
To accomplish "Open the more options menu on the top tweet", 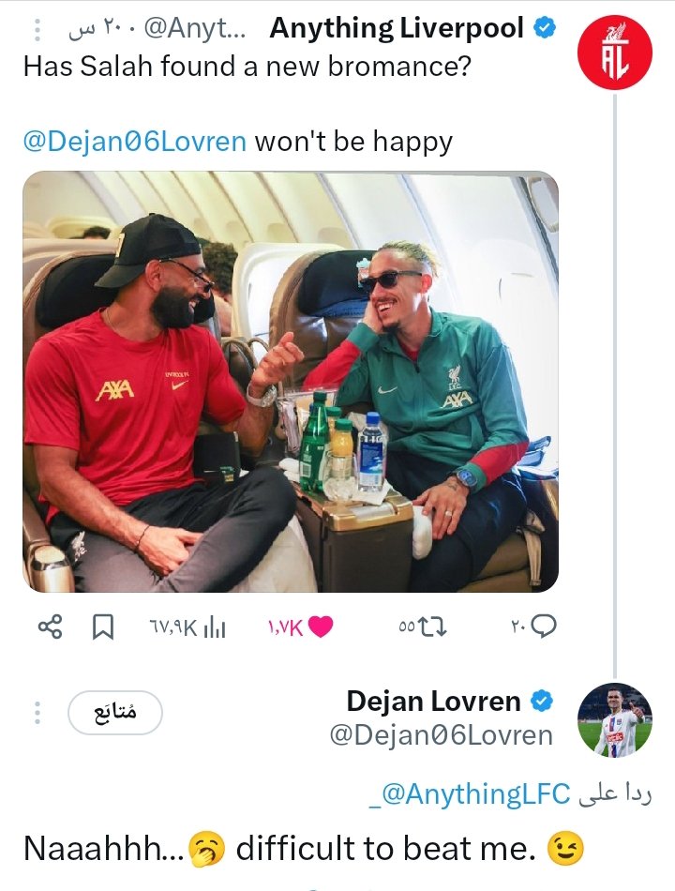I will [x=37, y=30].
